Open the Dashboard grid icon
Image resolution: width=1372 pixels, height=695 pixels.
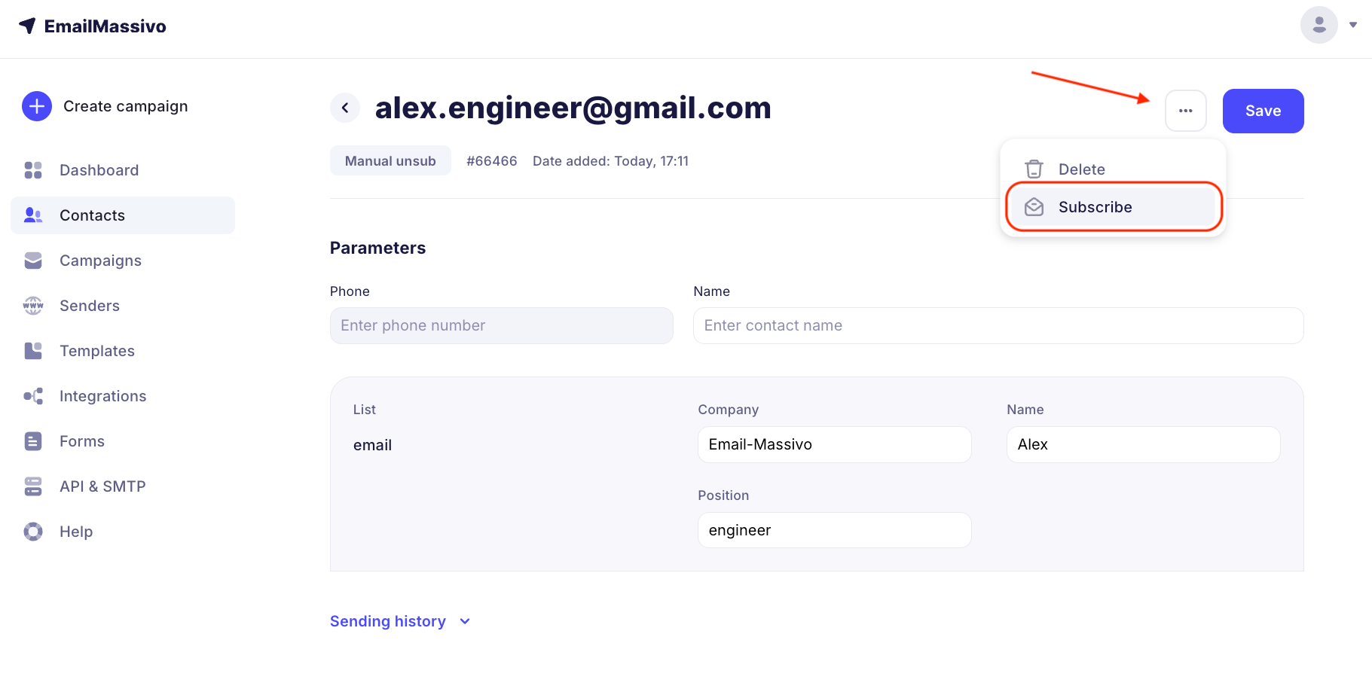tap(33, 170)
